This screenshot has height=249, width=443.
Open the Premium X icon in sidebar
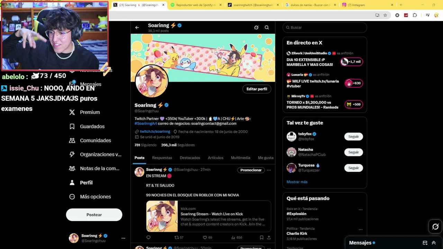pos(72,112)
